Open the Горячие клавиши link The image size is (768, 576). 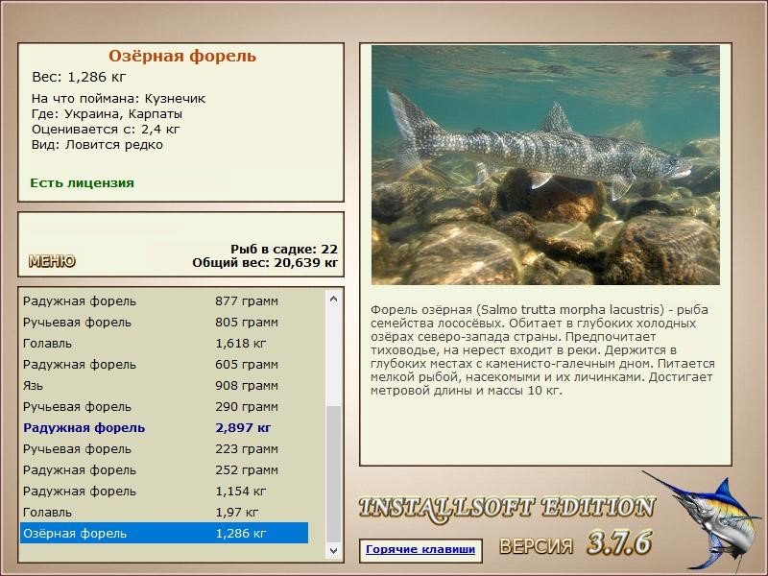420,549
